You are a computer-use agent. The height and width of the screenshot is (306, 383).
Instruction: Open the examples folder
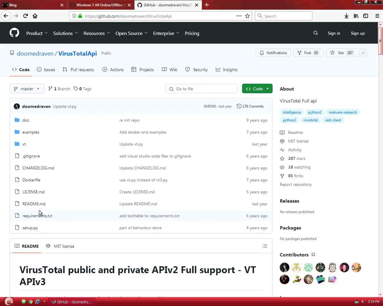coord(31,132)
